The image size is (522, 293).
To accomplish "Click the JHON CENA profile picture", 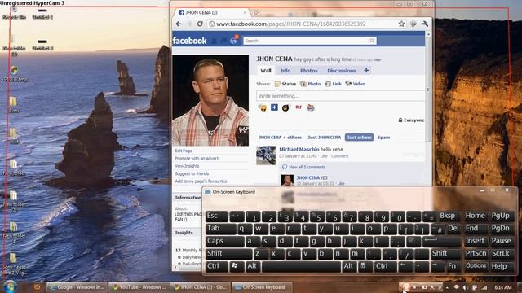I will click(210, 100).
